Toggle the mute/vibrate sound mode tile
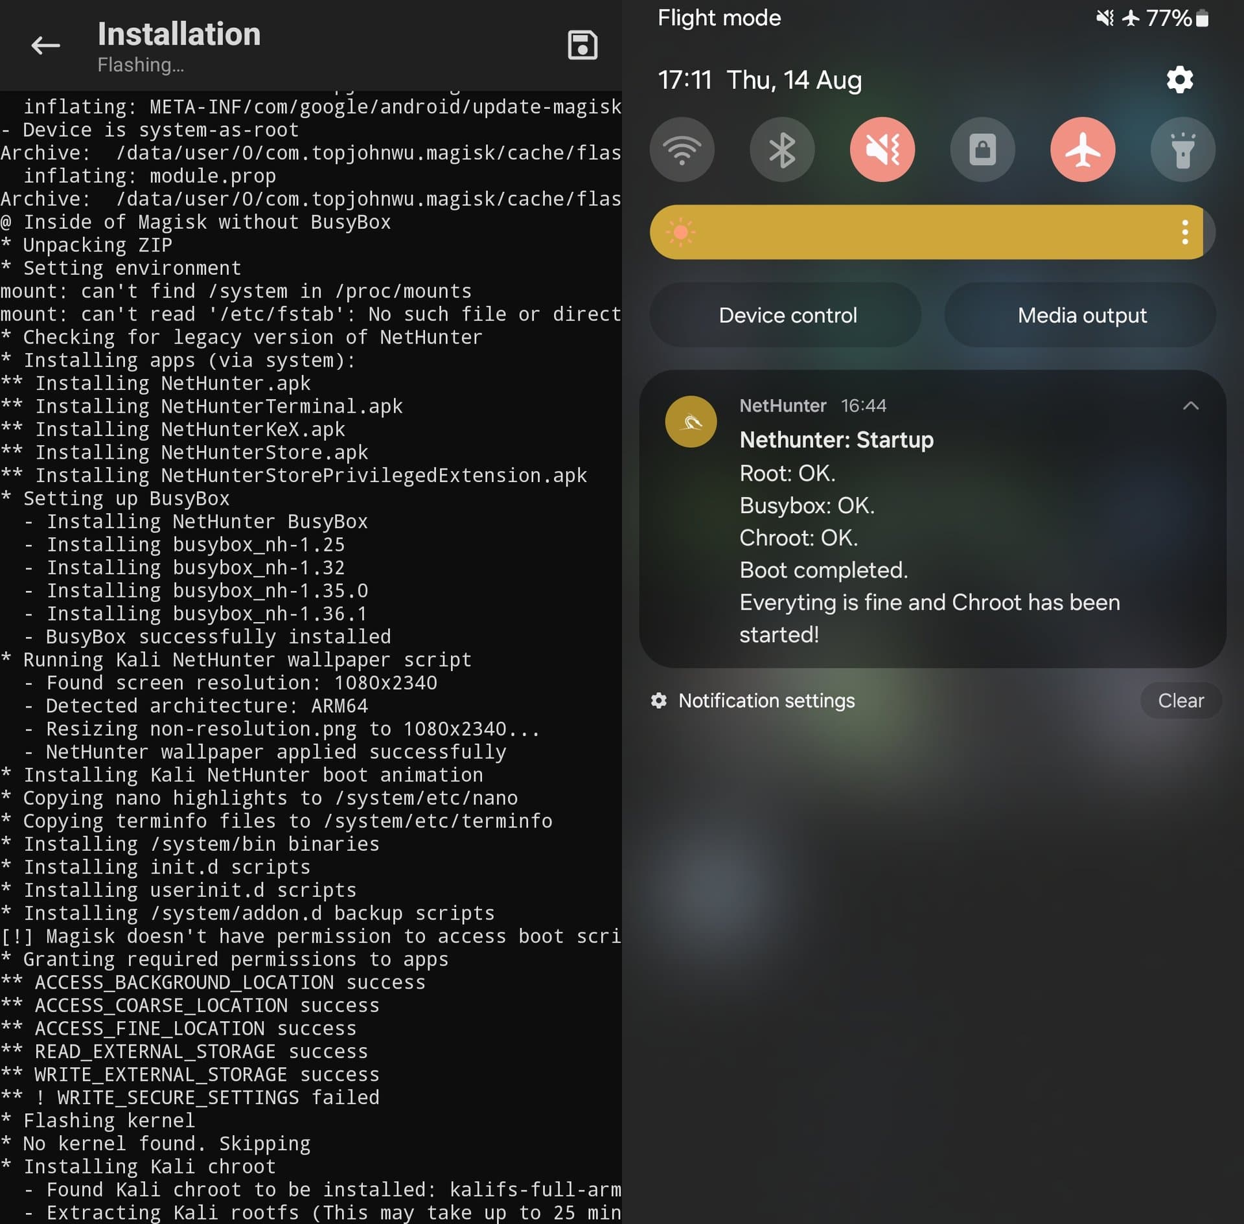 click(882, 150)
